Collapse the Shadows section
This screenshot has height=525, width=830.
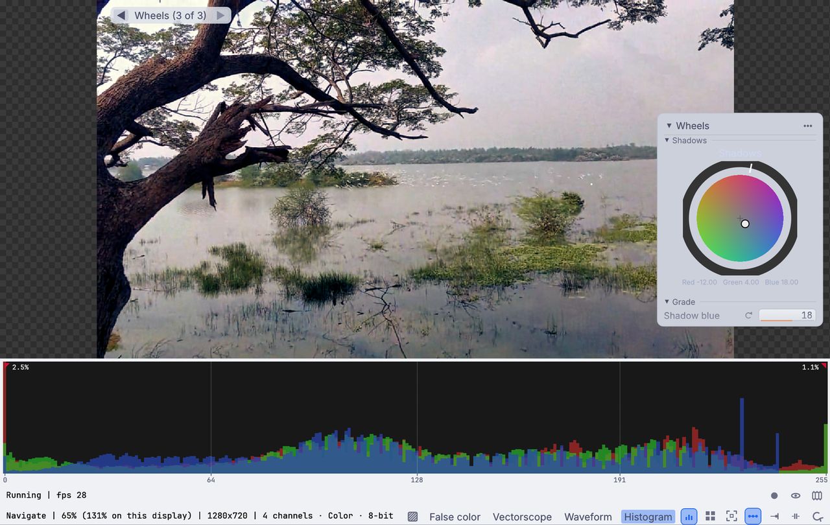[667, 141]
